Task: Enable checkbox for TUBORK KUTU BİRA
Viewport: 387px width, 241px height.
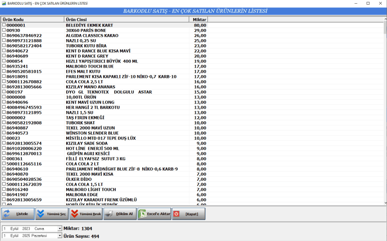Action: [4, 46]
